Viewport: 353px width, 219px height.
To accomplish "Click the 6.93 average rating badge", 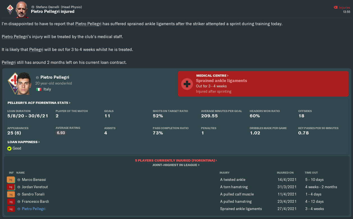I will click(x=61, y=133).
